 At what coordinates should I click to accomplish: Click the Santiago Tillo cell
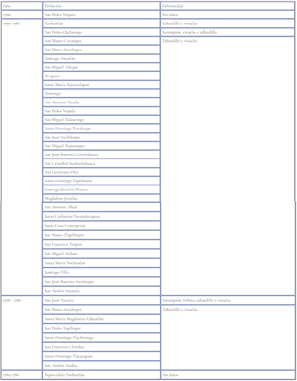tap(101, 273)
